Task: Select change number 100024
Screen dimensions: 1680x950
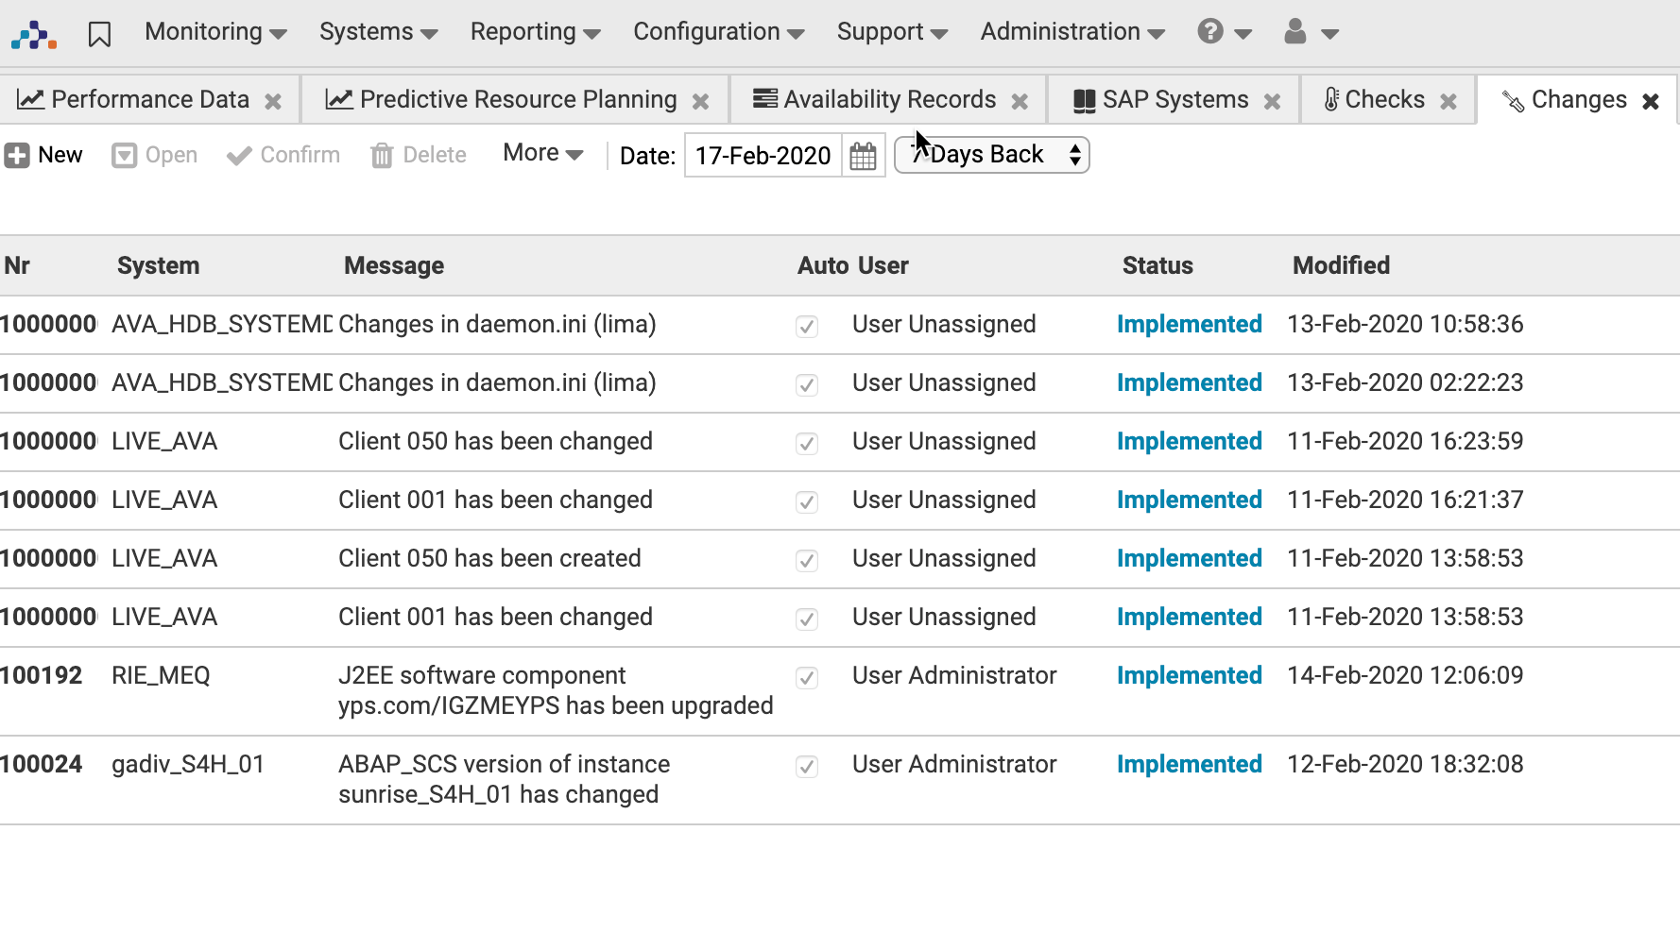Action: click(x=42, y=764)
